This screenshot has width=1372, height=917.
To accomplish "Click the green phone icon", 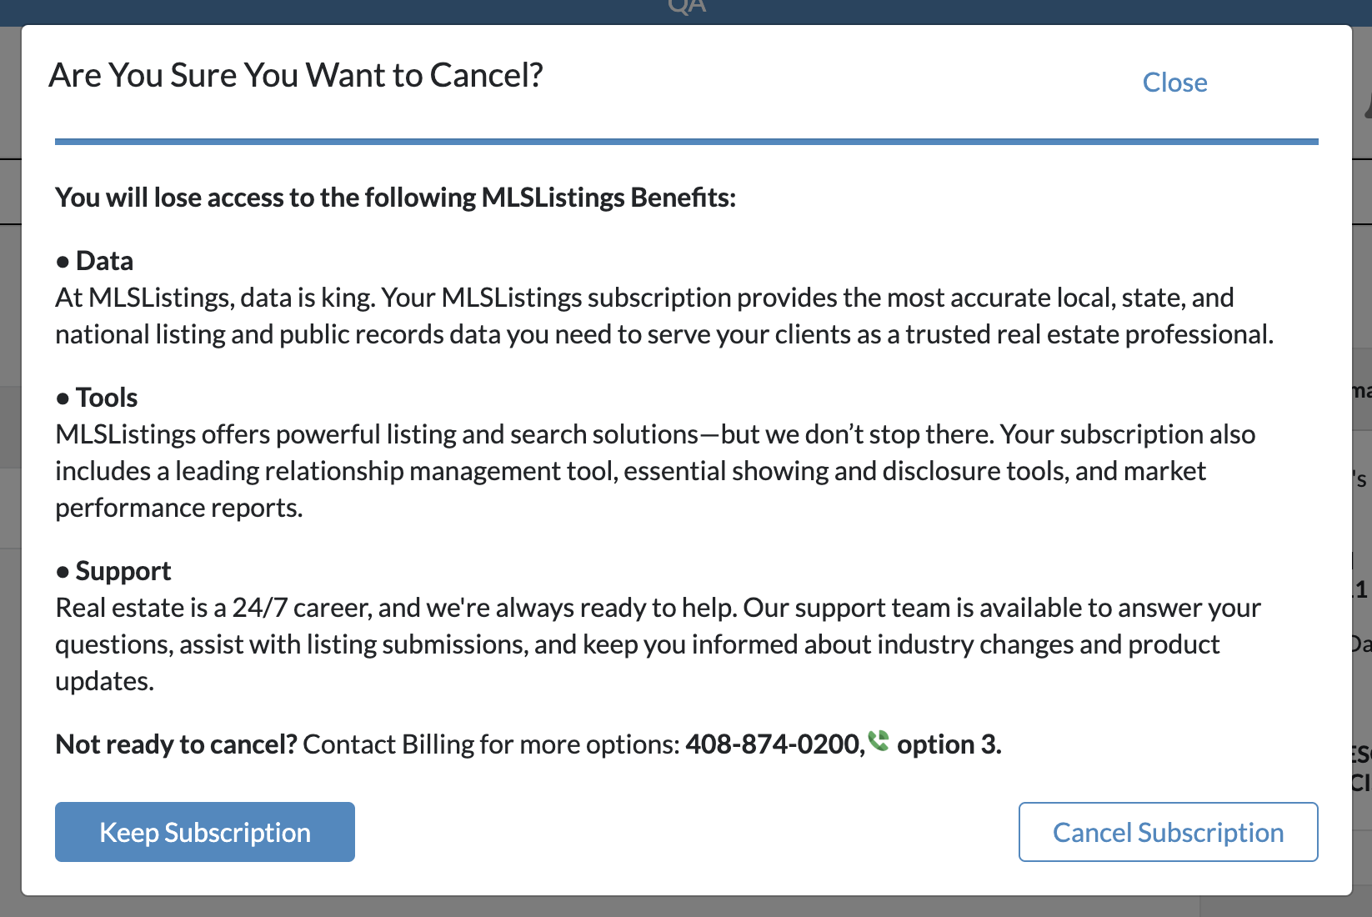I will click(x=879, y=740).
